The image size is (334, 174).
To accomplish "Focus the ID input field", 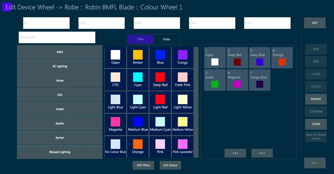I will coord(46,23).
